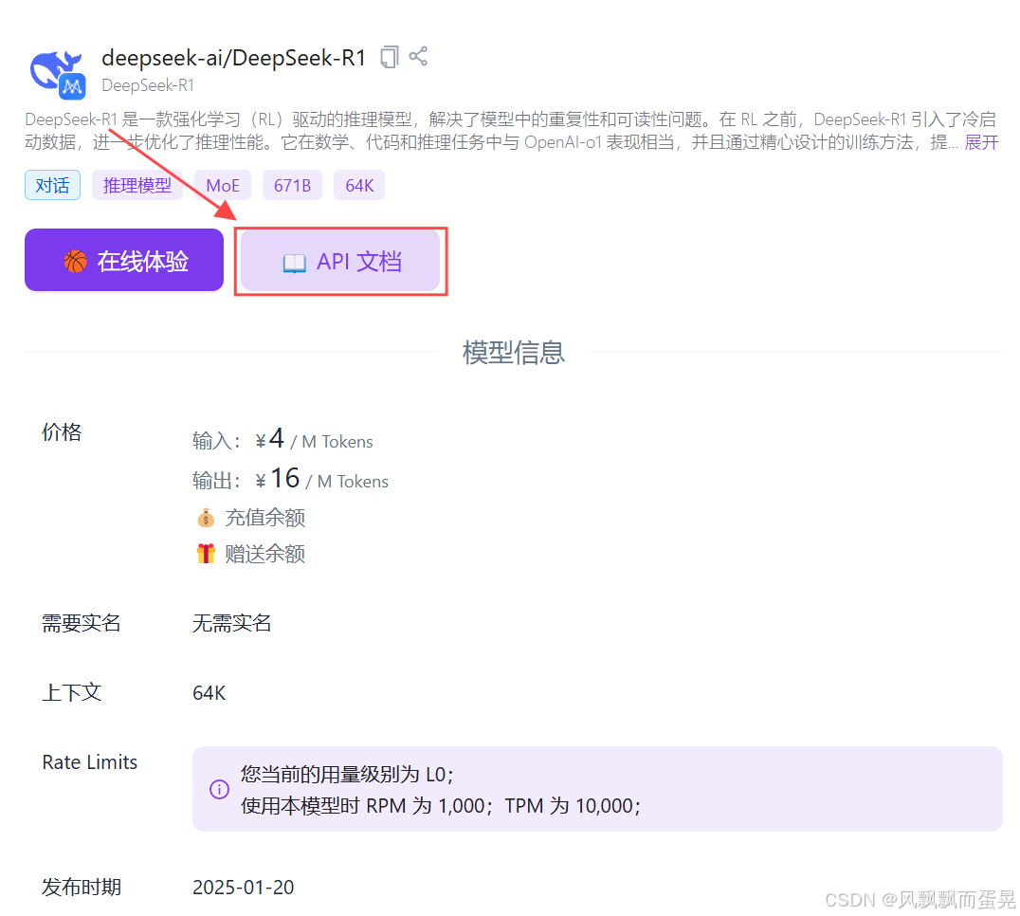Click the 您当前的用量级别为 L0 line
This screenshot has height=916, width=1020.
347,774
